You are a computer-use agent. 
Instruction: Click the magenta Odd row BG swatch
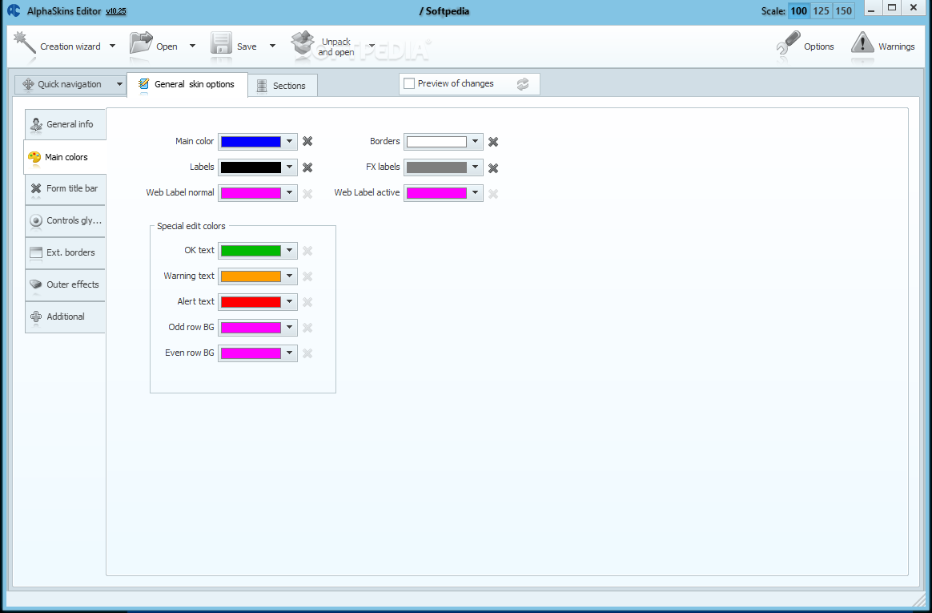pos(251,327)
